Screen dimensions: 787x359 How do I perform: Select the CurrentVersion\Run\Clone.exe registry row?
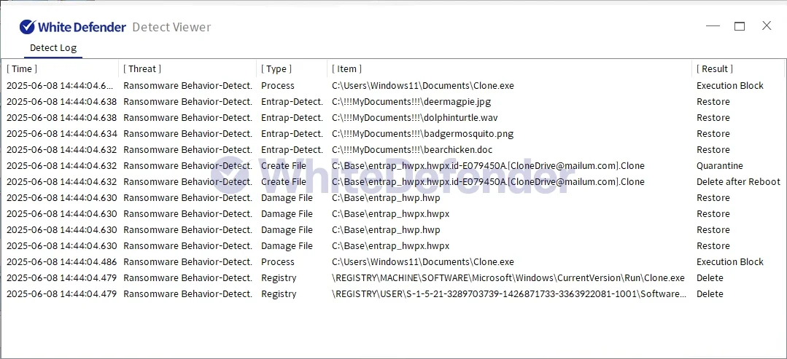coord(508,278)
